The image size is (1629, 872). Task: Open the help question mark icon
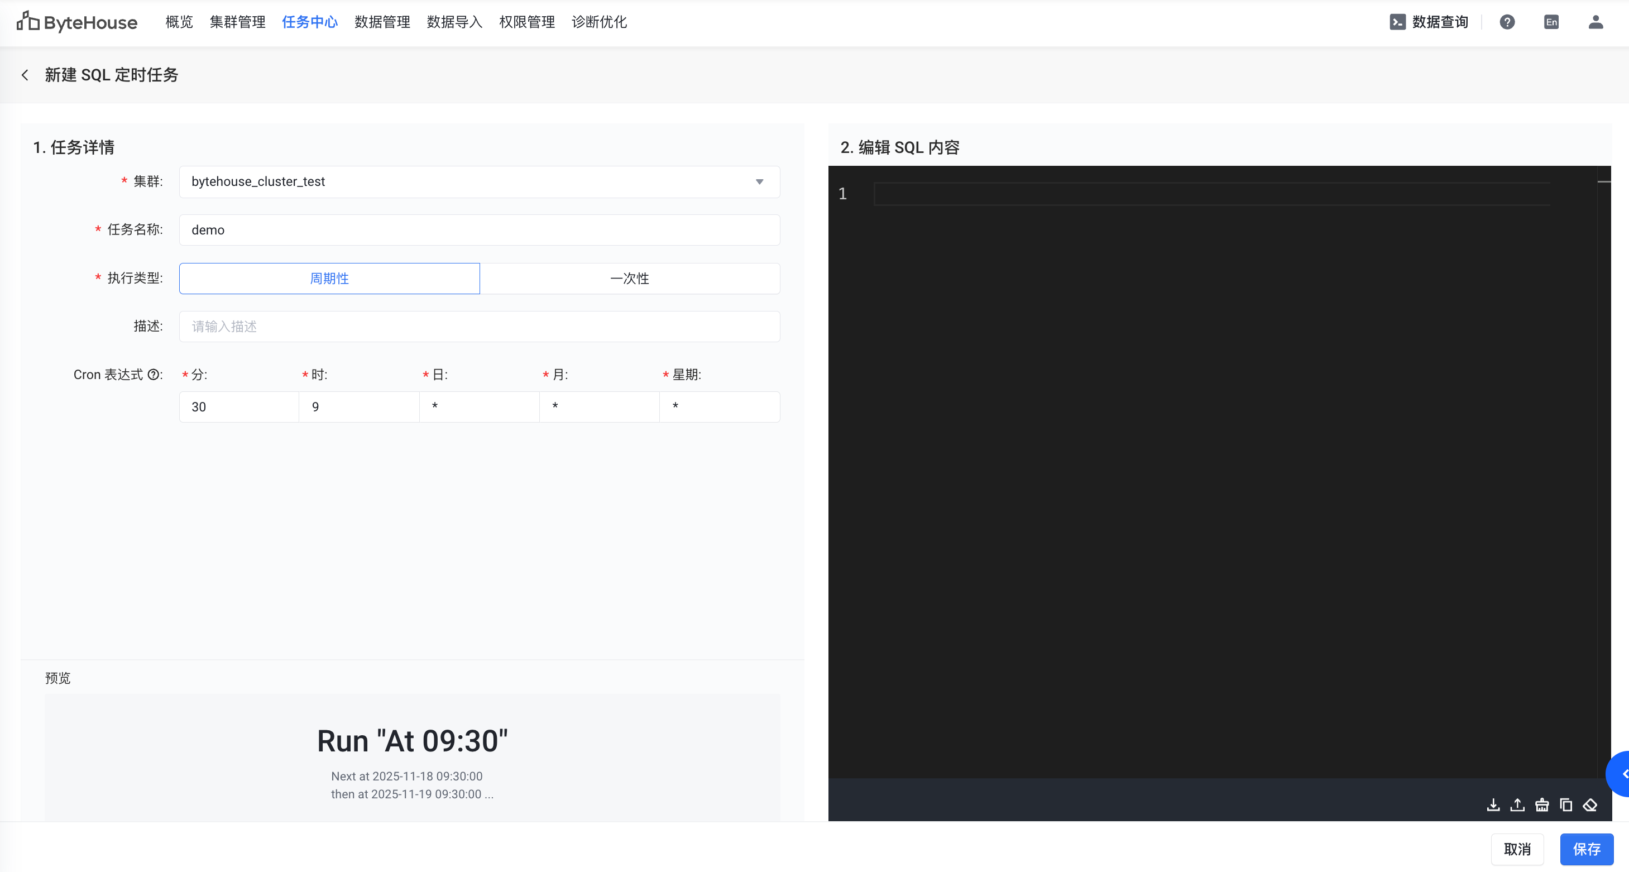click(1507, 22)
